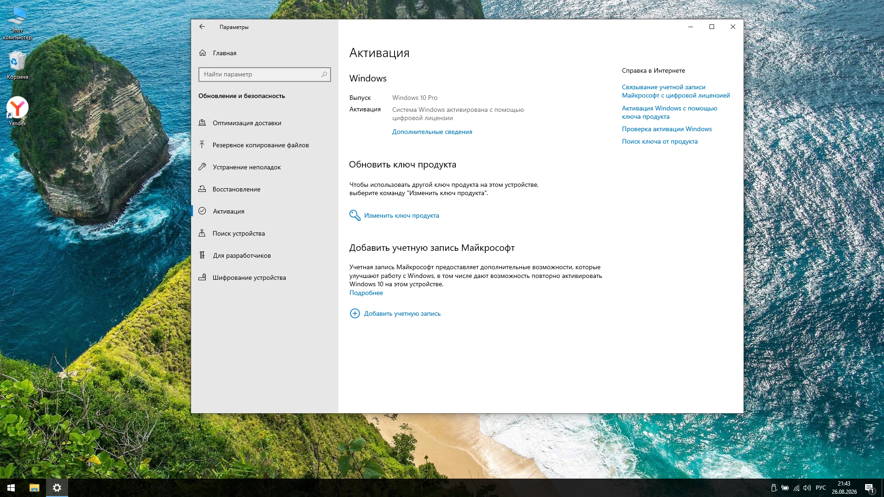This screenshot has height=497, width=884.
Task: Click the Добавить учетную запись Майкрософт heading
Action: click(x=432, y=248)
